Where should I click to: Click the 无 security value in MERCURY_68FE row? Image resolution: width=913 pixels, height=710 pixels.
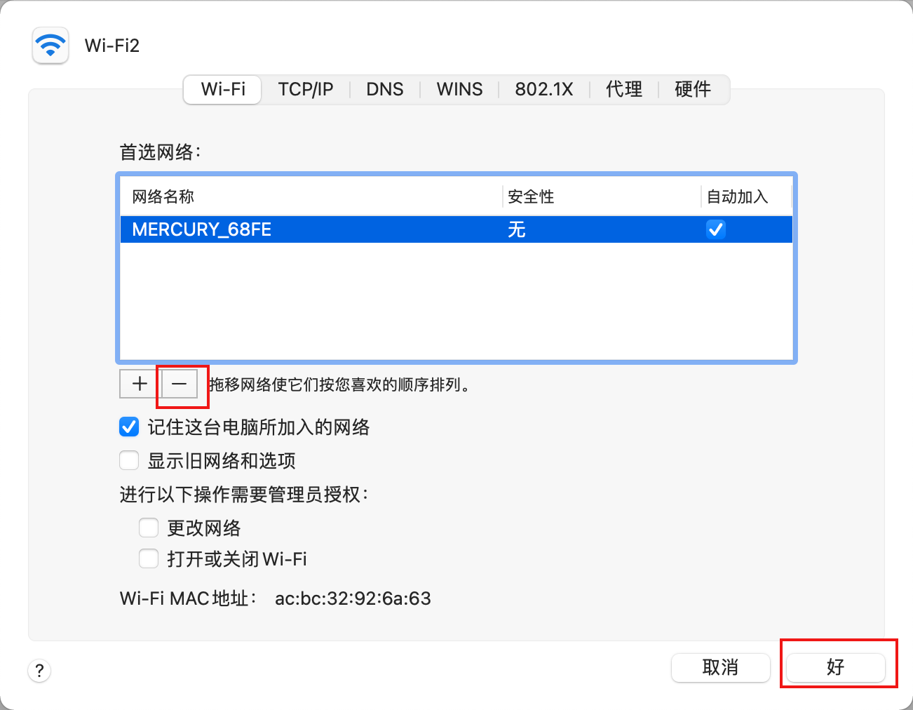(x=517, y=229)
